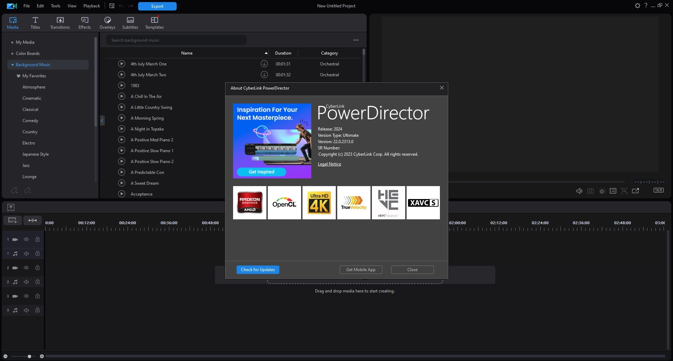The width and height of the screenshot is (673, 361).
Task: Preview the A Sweet Dream track
Action: point(122,183)
